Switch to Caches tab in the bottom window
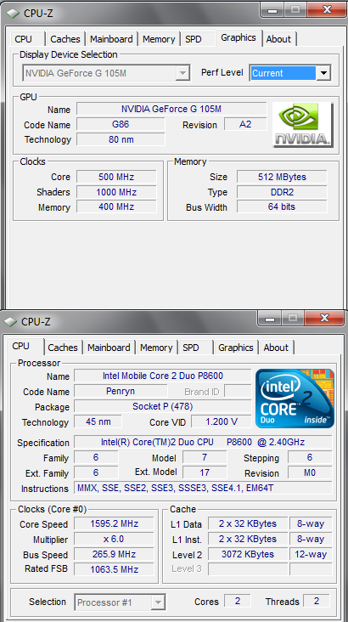This screenshot has height=622, width=348. click(63, 348)
